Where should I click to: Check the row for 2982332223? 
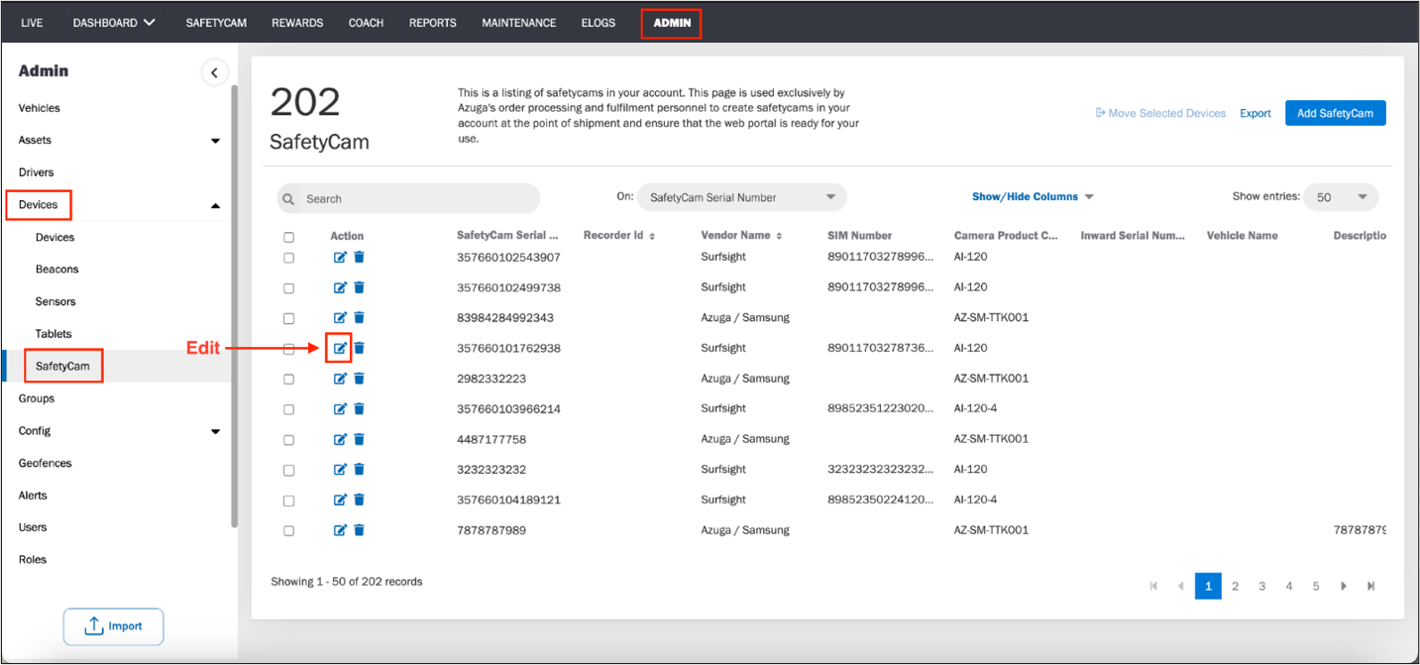[x=288, y=380]
